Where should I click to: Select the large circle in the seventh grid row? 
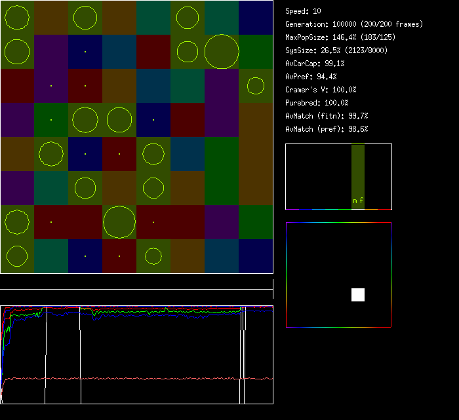tap(119, 221)
